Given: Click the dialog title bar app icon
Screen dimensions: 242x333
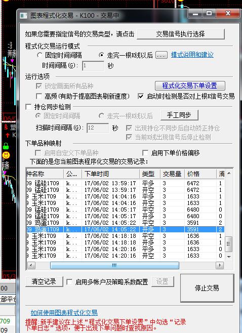Looking at the screenshot, I should [x=23, y=16].
